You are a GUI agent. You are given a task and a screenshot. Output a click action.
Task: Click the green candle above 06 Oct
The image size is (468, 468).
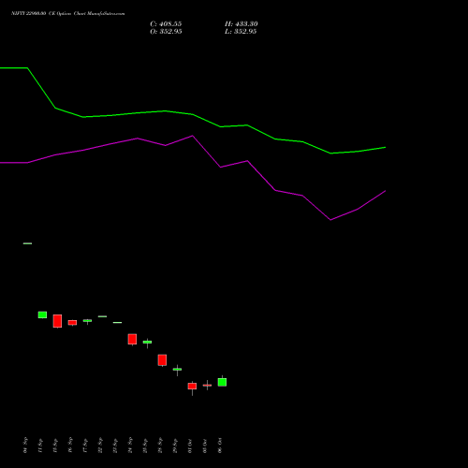click(222, 382)
